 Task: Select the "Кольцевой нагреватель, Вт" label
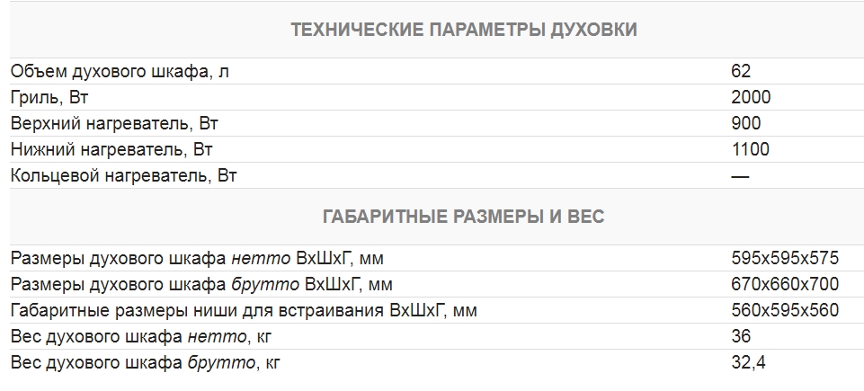click(x=123, y=175)
